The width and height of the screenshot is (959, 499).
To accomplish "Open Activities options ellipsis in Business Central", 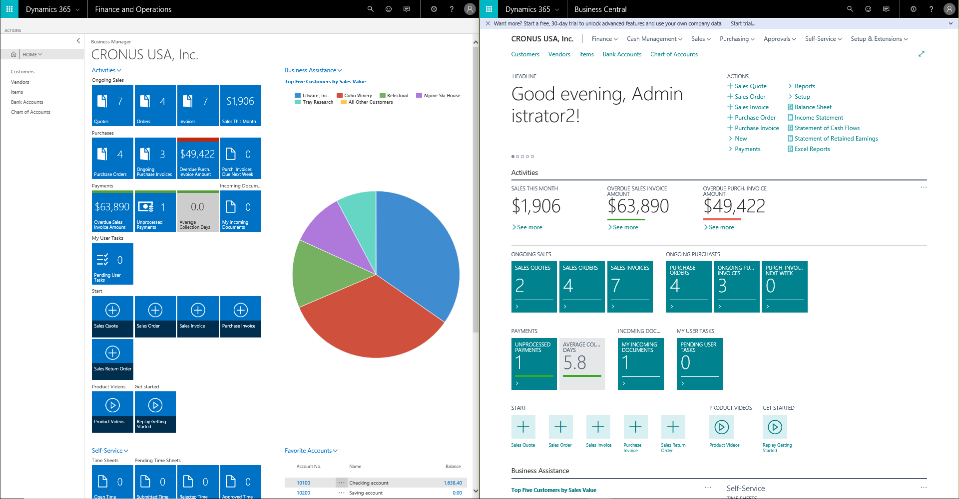I will click(x=924, y=187).
